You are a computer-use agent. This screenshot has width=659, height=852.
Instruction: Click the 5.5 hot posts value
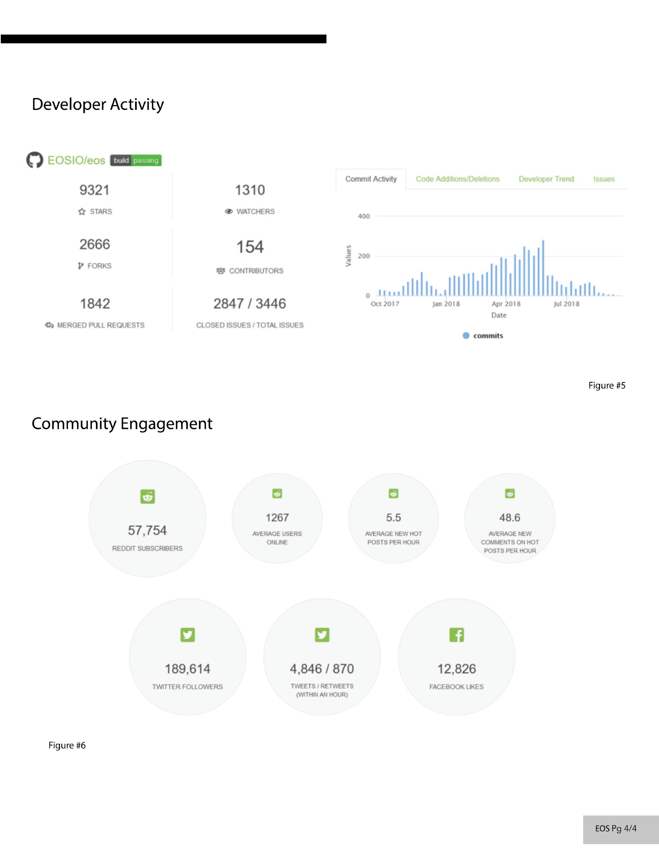pyautogui.click(x=394, y=518)
